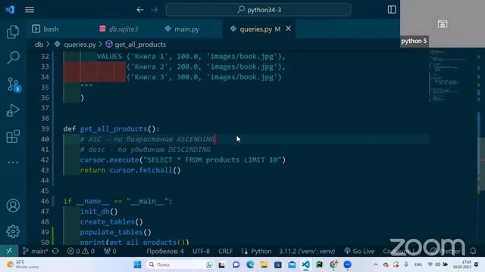Viewport: 485px width, 272px height.
Task: Click the return cursor.fetchall() line
Action: click(130, 170)
